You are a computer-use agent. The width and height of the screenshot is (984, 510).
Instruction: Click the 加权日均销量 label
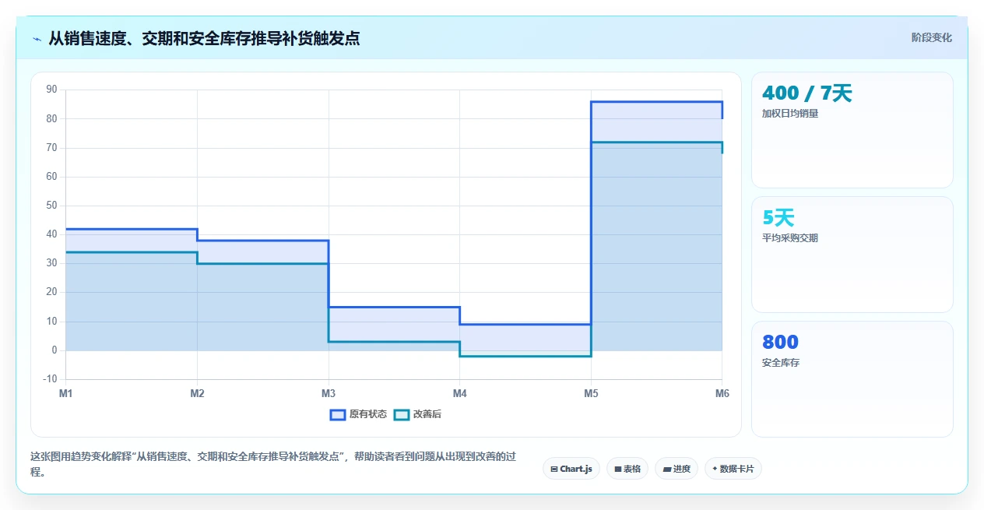(x=790, y=114)
